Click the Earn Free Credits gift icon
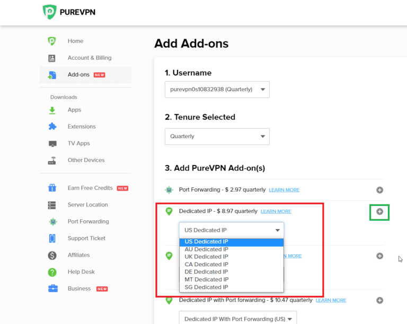The height and width of the screenshot is (324, 407). click(52, 188)
